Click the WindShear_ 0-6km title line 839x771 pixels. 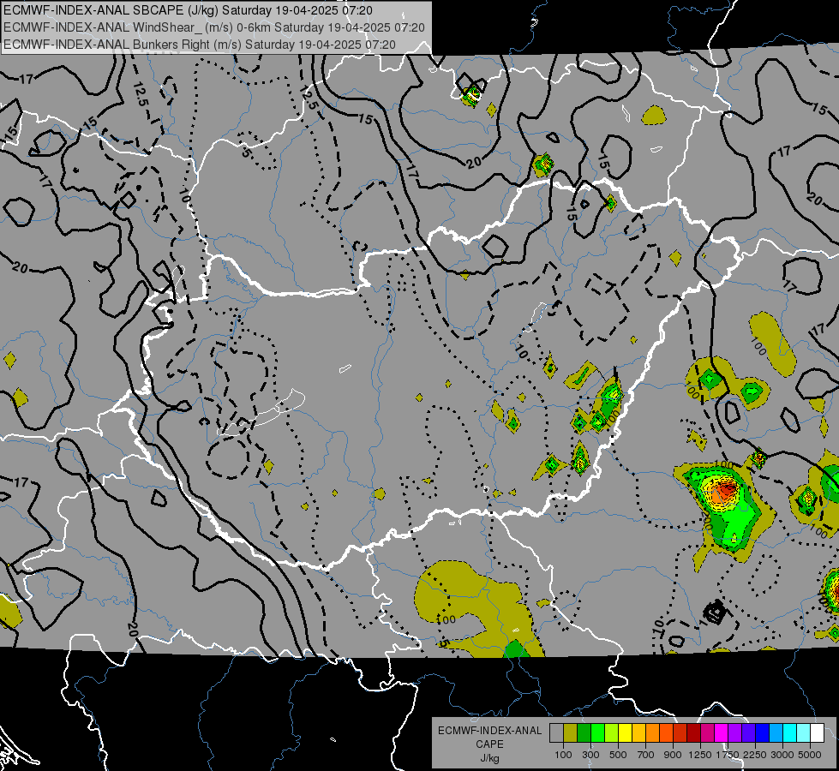213,27
